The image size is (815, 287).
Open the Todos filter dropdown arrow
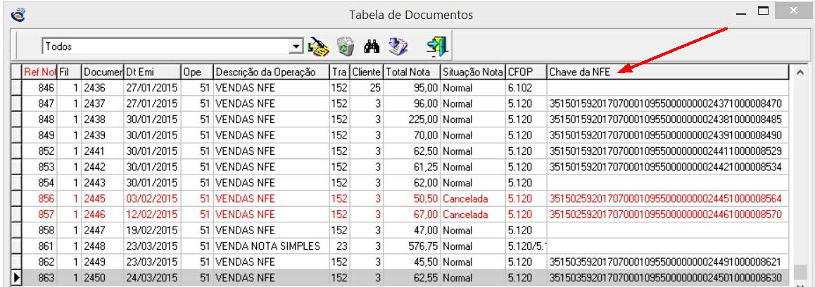pos(296,47)
